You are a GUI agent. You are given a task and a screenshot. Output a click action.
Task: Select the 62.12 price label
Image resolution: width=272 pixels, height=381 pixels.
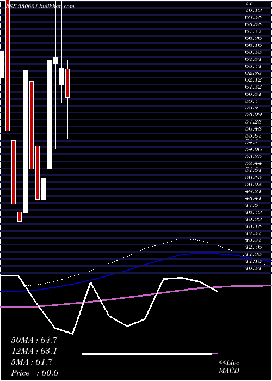click(253, 80)
